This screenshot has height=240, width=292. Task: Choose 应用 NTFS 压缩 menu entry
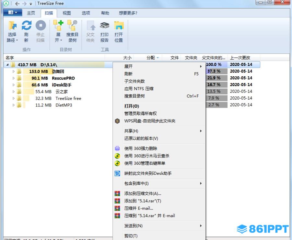(164, 89)
